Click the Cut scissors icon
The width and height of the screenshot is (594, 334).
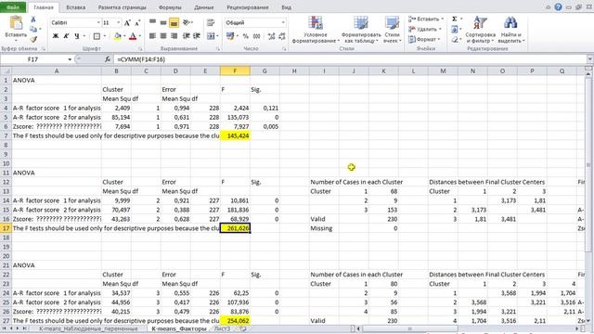tap(33, 19)
